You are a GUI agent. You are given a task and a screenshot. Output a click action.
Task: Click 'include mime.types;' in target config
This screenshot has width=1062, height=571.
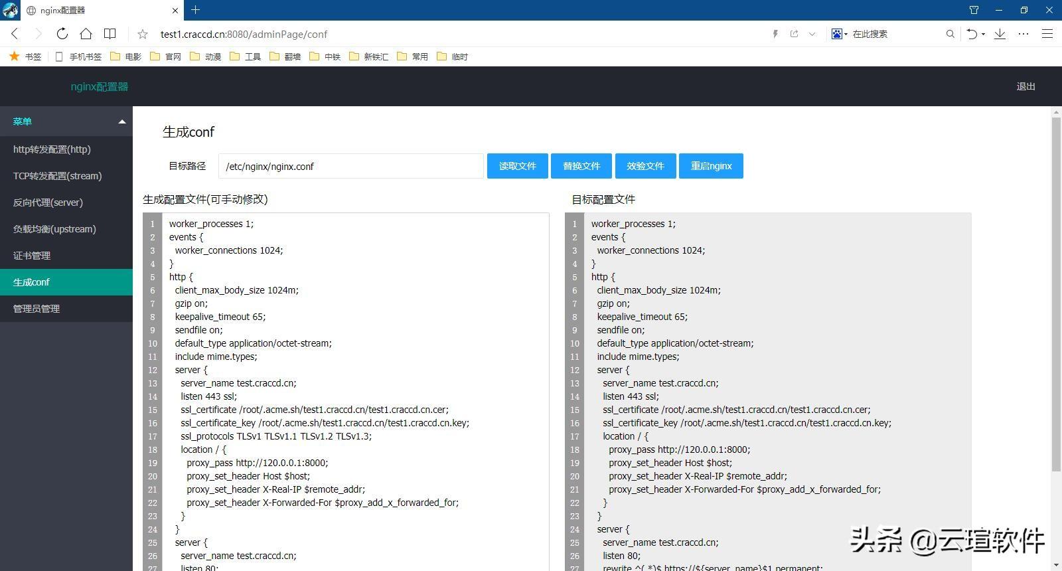(638, 357)
